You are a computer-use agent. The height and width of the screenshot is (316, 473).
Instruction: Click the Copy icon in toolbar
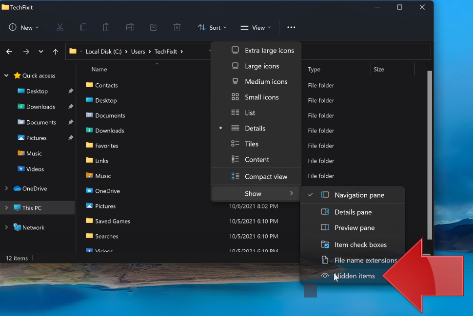(83, 27)
